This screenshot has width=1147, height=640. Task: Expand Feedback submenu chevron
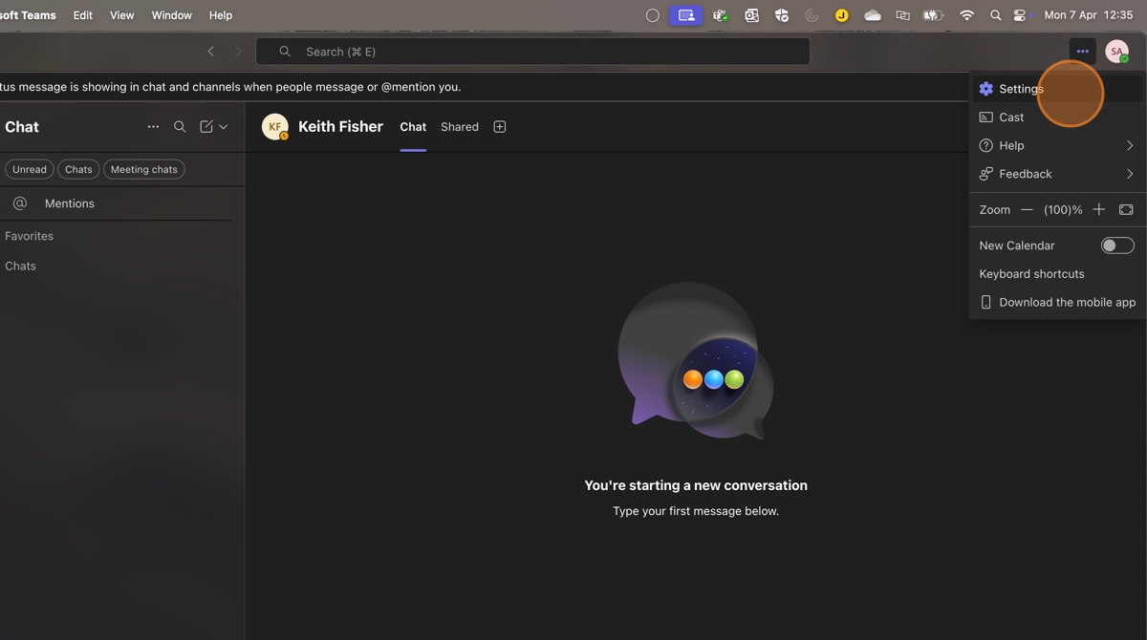coord(1130,174)
